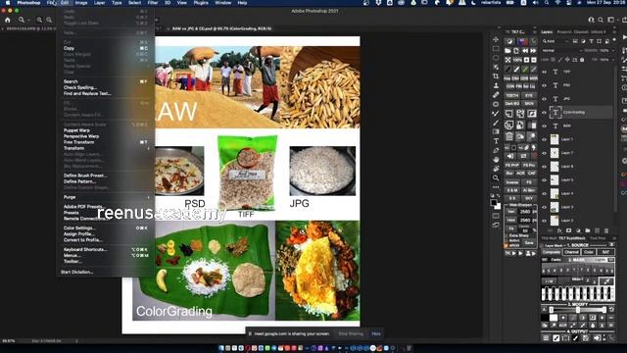Click the eyedropper button in RapidMask MASK section
The width and height of the screenshot is (627, 353).
[x=606, y=281]
